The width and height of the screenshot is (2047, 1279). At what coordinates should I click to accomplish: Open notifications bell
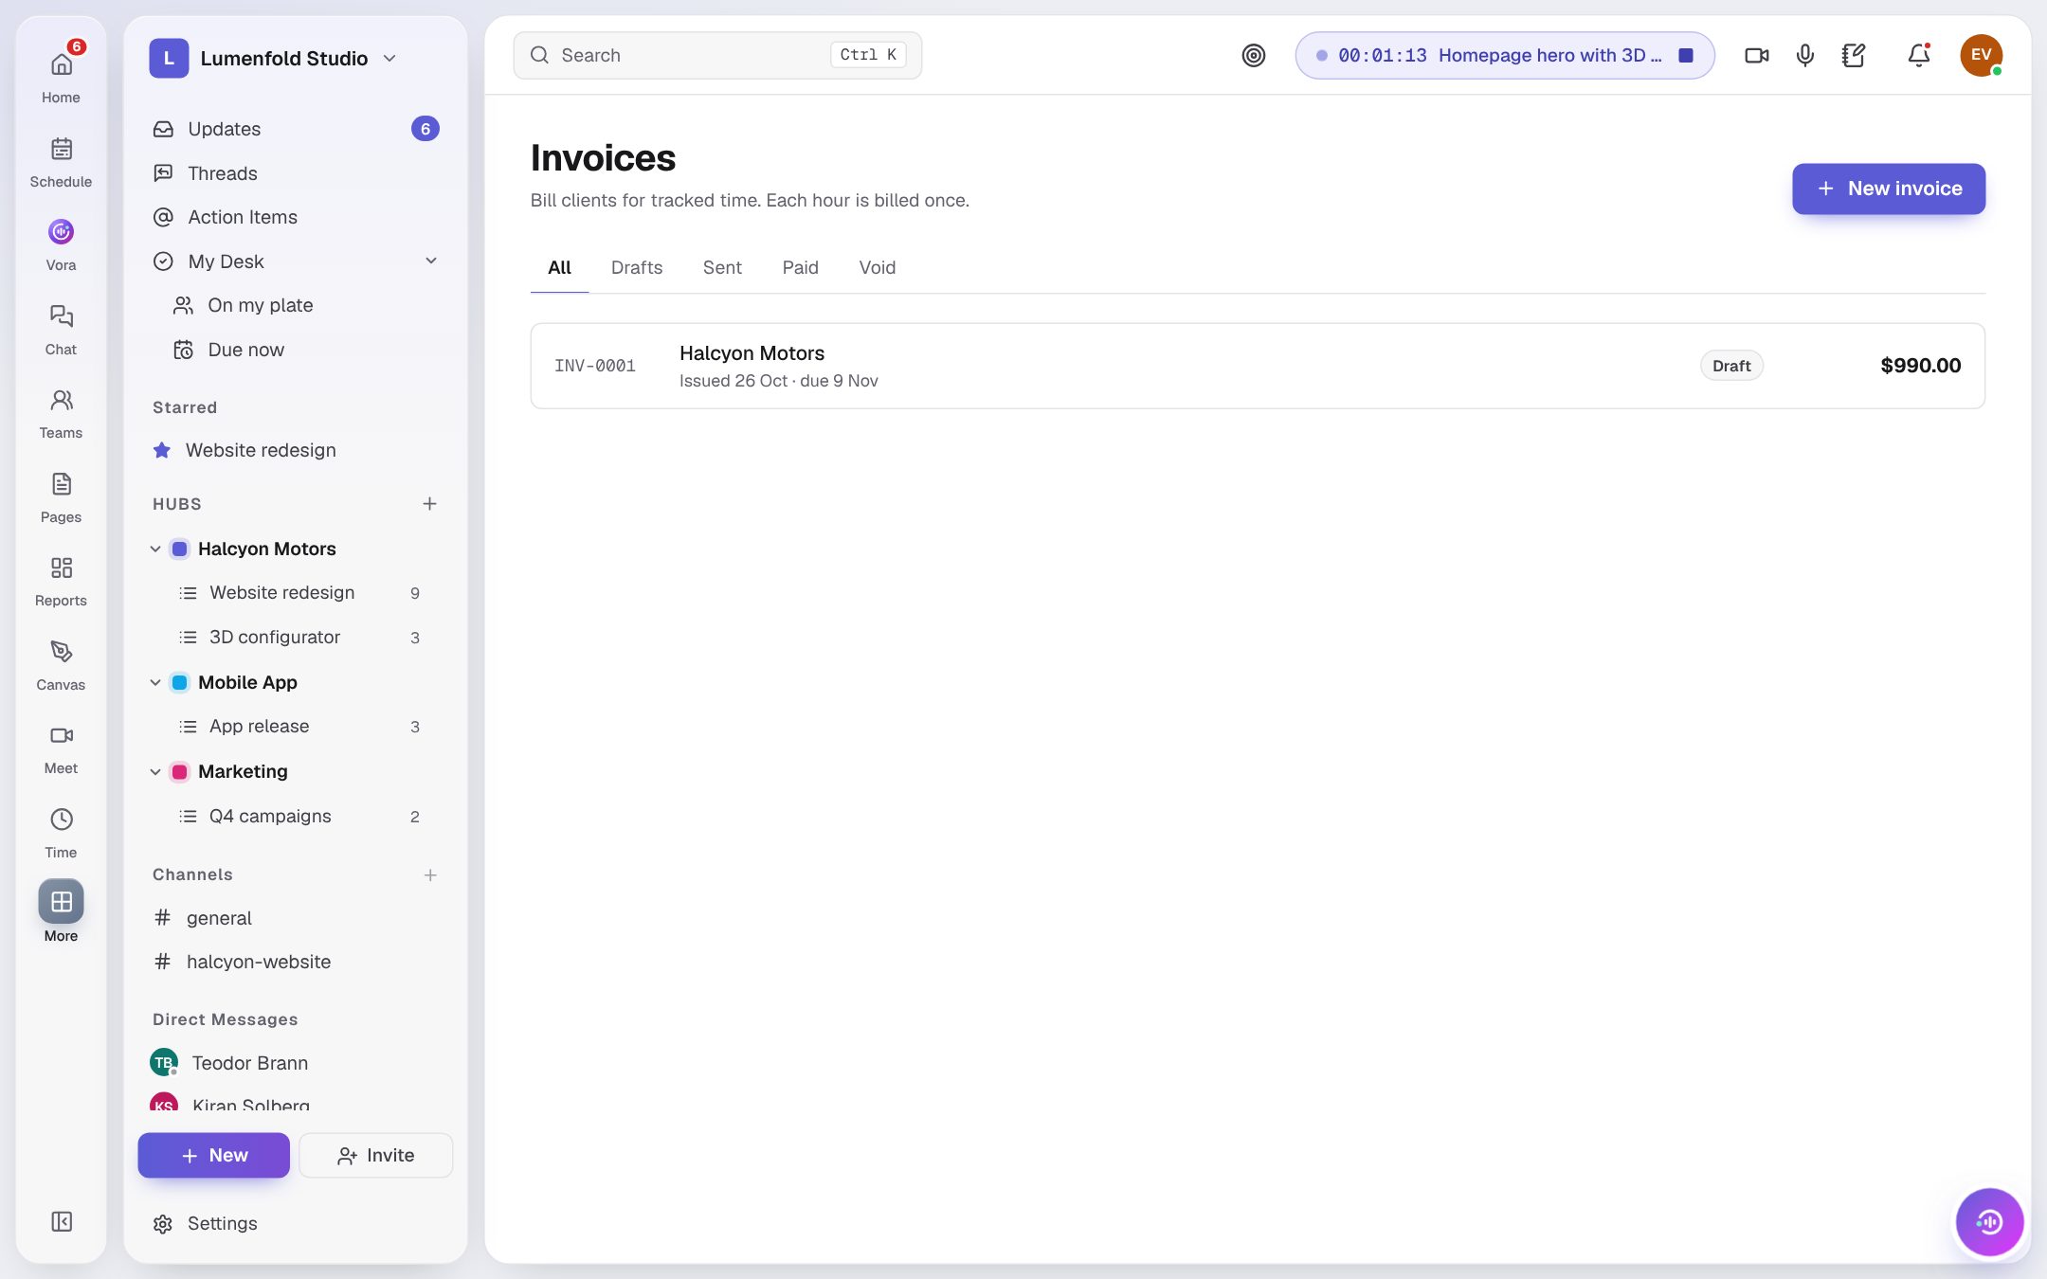(x=1918, y=55)
